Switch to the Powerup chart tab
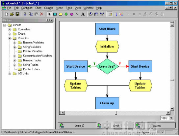This screenshot has height=136, width=179. pyautogui.click(x=155, y=125)
